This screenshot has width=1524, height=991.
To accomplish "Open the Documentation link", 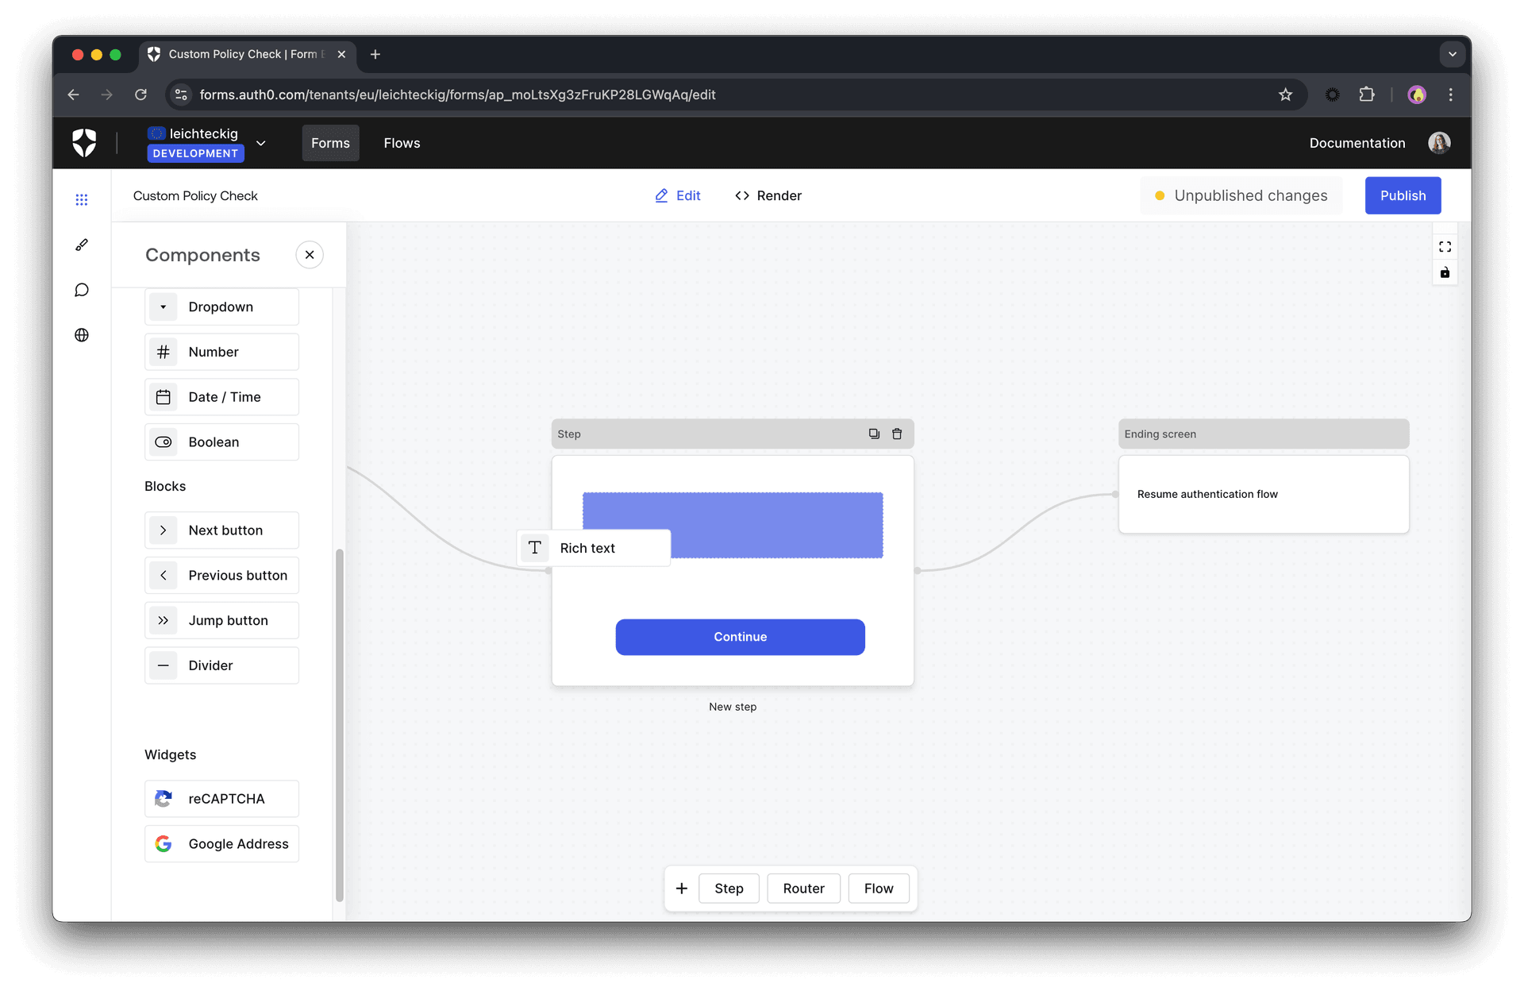I will 1357,143.
